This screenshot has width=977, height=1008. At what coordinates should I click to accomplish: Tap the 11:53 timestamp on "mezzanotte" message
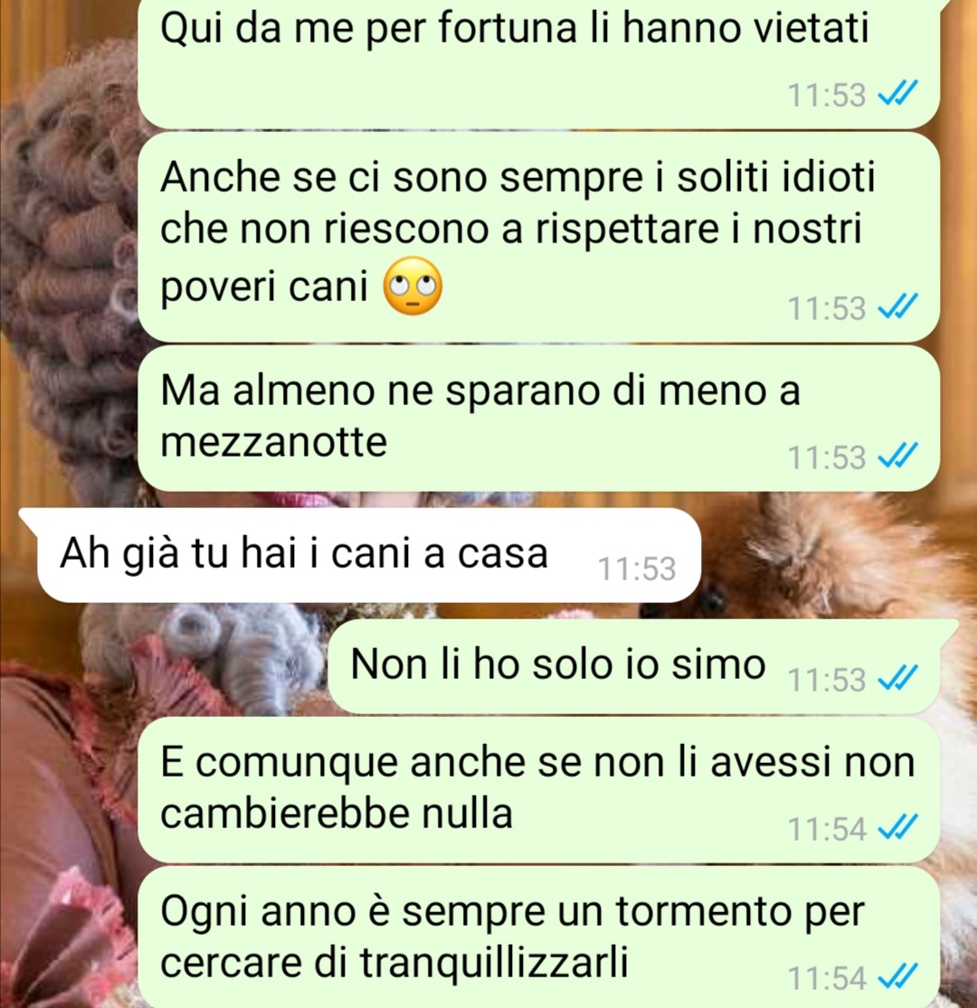pyautogui.click(x=827, y=457)
